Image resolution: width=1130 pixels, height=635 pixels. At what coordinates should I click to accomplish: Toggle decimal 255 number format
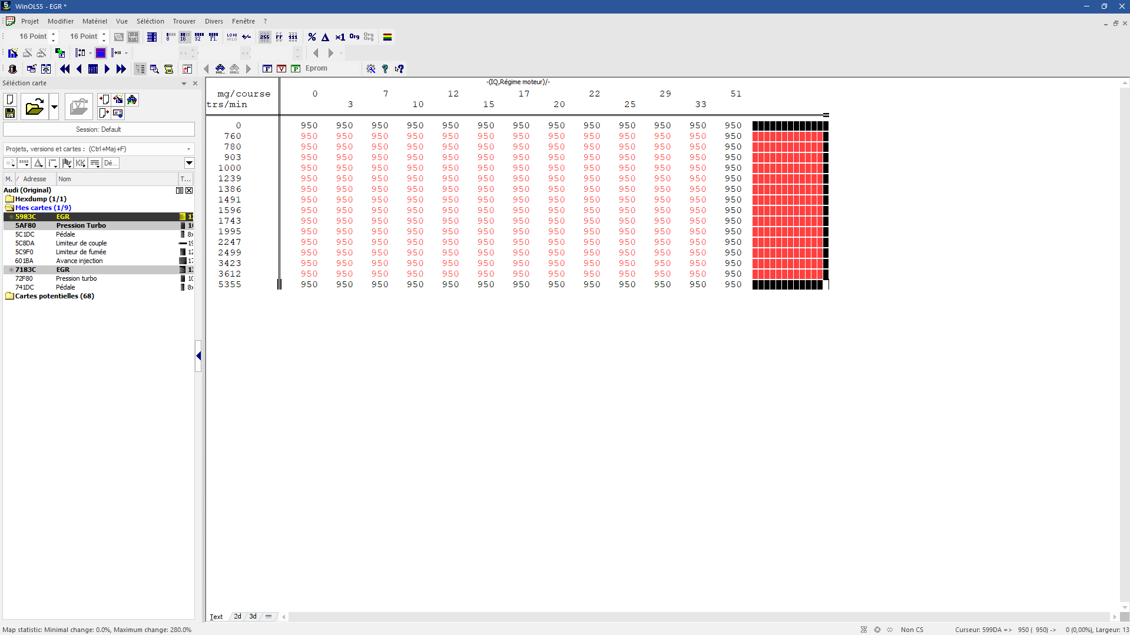pos(265,37)
